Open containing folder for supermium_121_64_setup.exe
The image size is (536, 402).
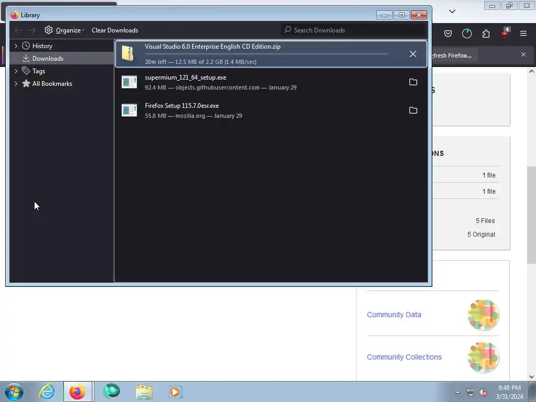[x=413, y=82]
